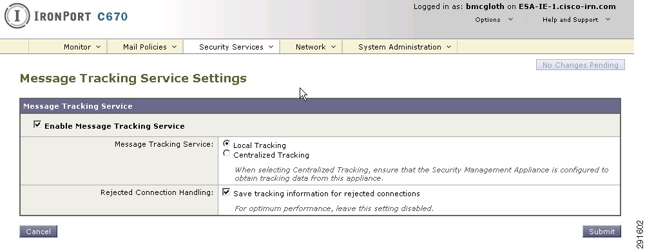645x249 pixels.
Task: Choose the Centralized Tracking radio option
Action: (x=226, y=154)
